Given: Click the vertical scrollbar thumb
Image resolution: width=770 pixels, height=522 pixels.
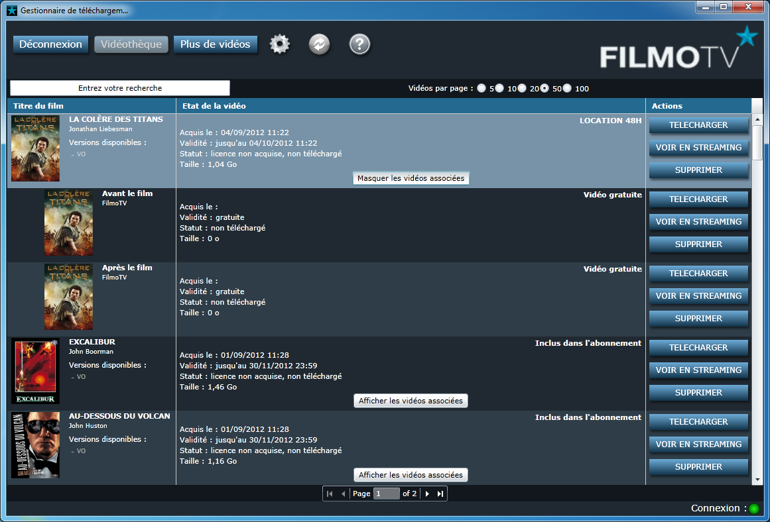Looking at the screenshot, I should (x=757, y=142).
